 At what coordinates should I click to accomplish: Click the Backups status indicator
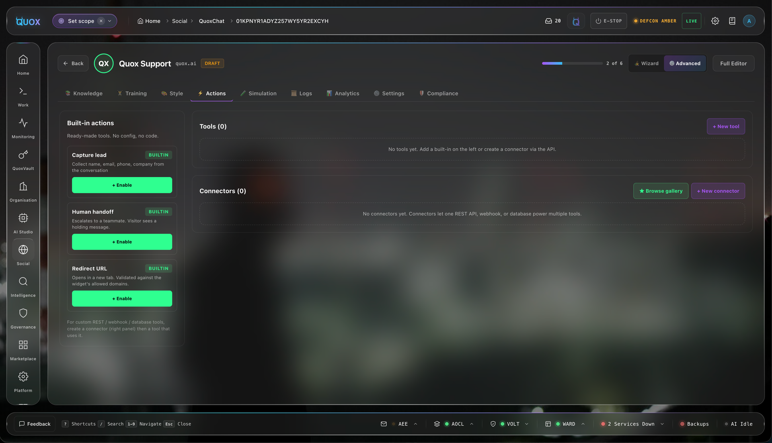point(694,424)
